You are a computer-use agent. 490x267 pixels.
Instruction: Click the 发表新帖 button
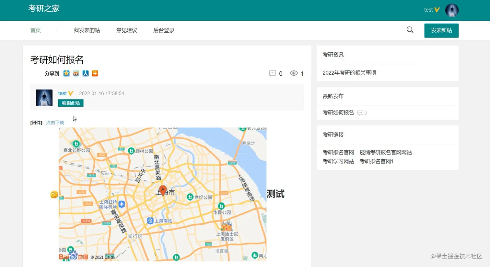(x=441, y=30)
